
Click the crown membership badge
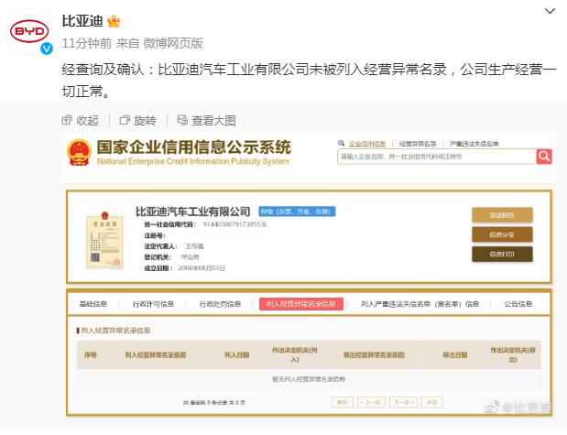tap(114, 20)
